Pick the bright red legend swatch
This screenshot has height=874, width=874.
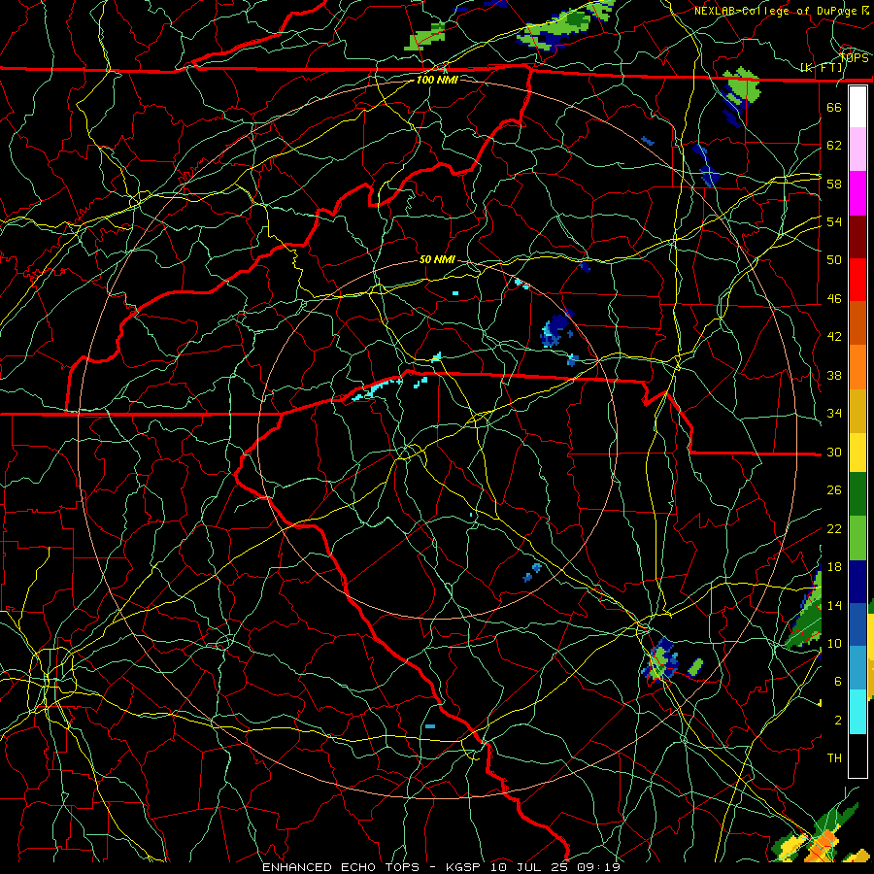[x=857, y=281]
